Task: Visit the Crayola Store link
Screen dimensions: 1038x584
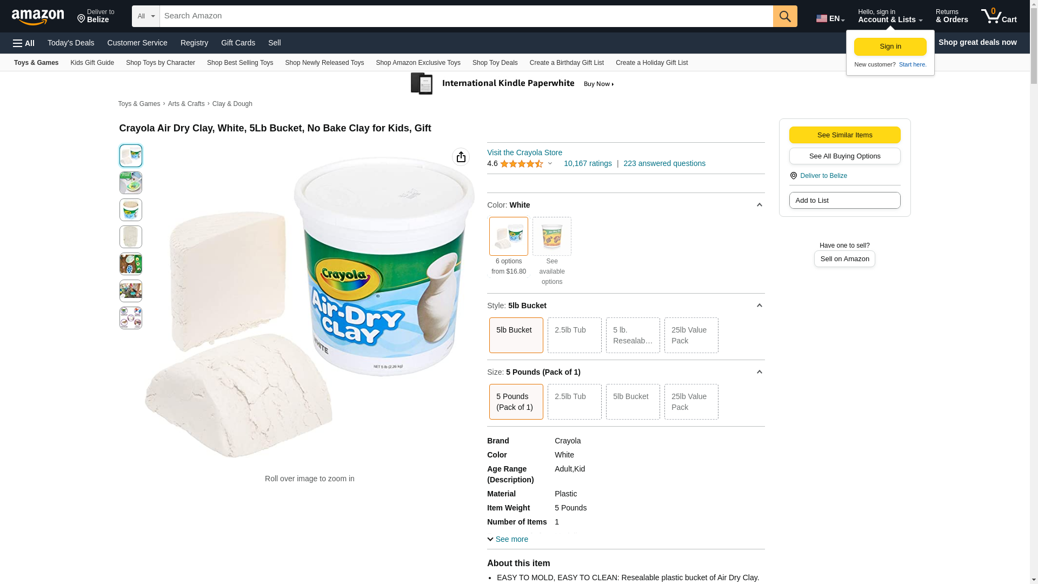Action: tap(524, 152)
